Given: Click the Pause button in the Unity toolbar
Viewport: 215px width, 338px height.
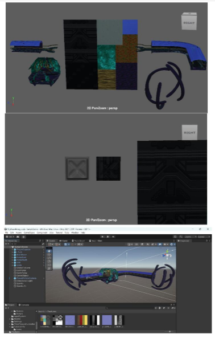Looking at the screenshot, I should point(108,237).
